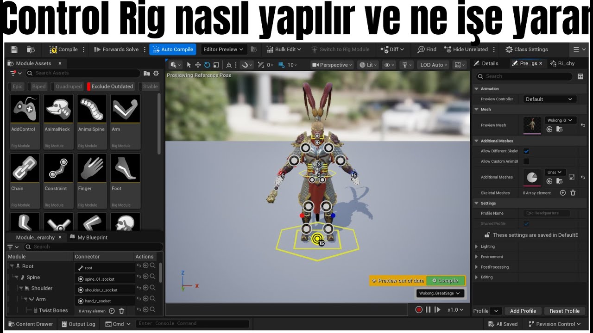The width and height of the screenshot is (593, 333).
Task: Add element to Skeletal Meshes array
Action: point(563,193)
